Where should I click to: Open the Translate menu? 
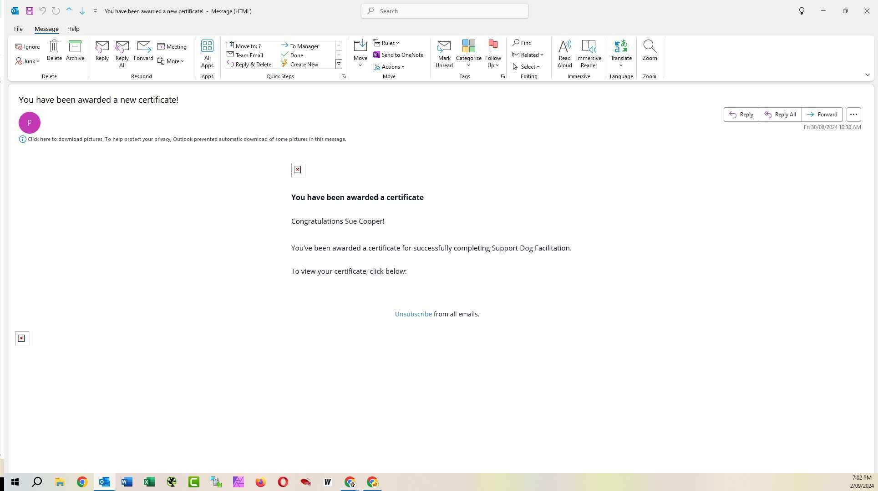point(621,54)
